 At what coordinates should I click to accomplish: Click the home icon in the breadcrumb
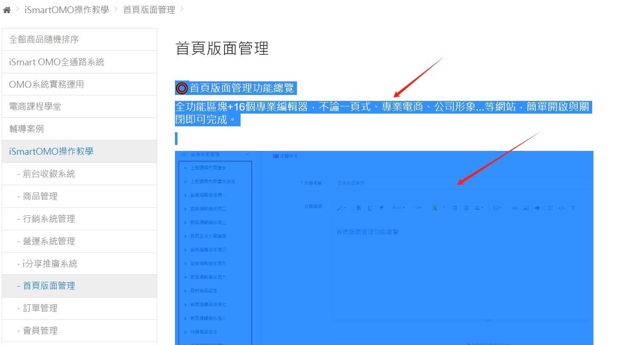[7, 10]
